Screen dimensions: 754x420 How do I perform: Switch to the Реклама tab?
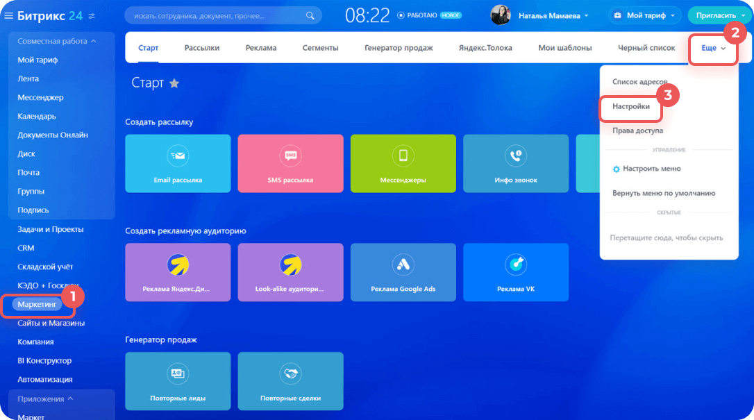pyautogui.click(x=260, y=48)
